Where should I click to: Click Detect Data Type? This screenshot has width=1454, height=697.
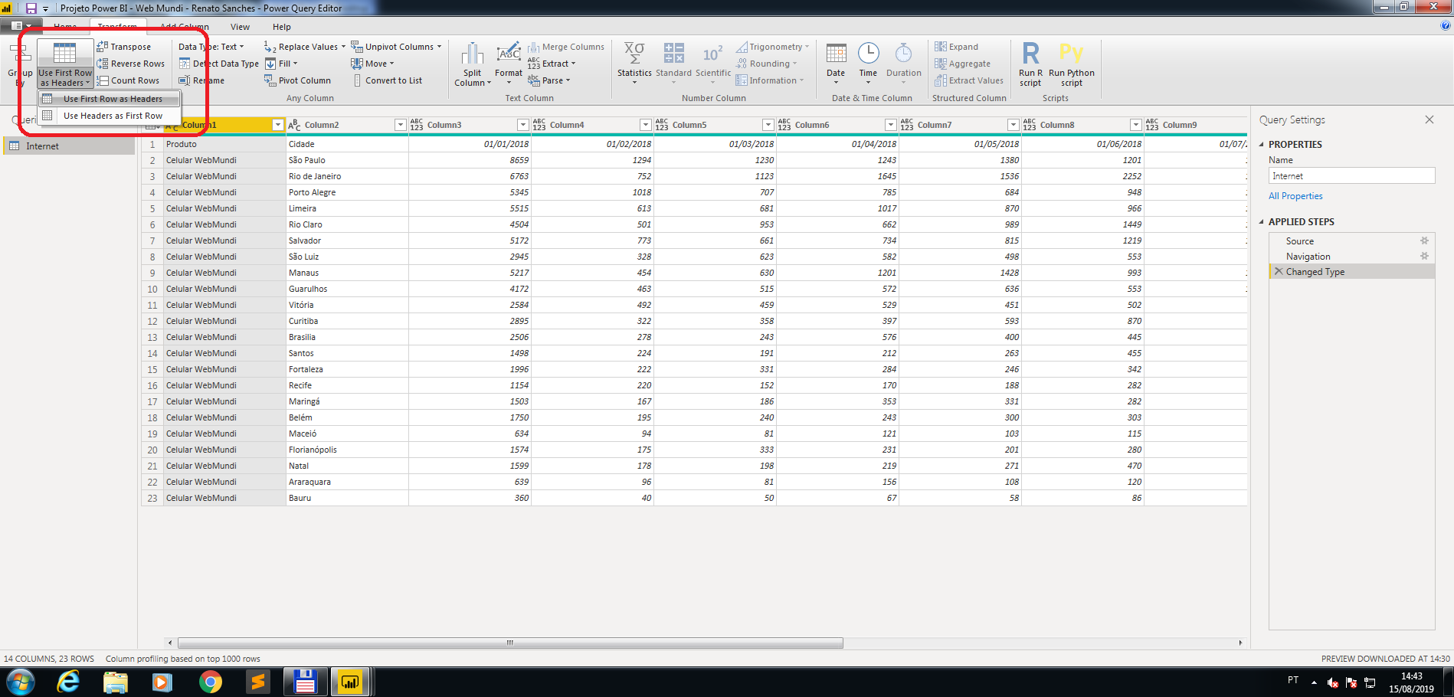pos(218,64)
